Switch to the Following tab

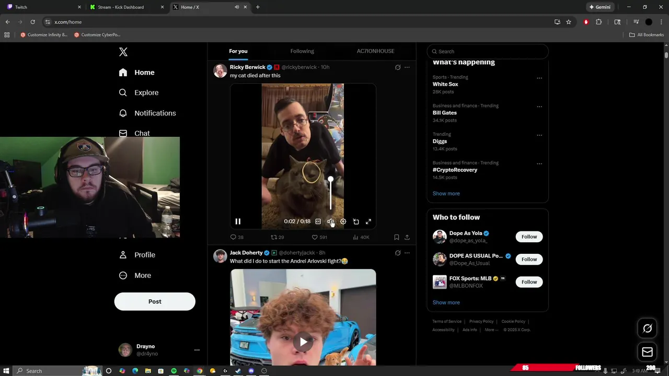[x=302, y=51]
